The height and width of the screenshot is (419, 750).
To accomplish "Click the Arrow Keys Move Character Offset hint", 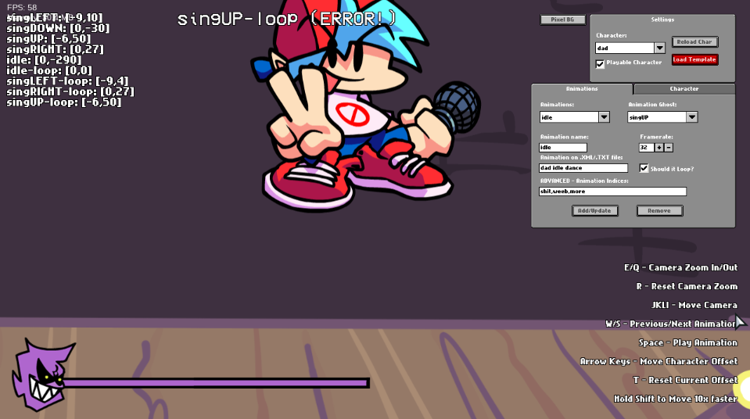I will click(658, 361).
